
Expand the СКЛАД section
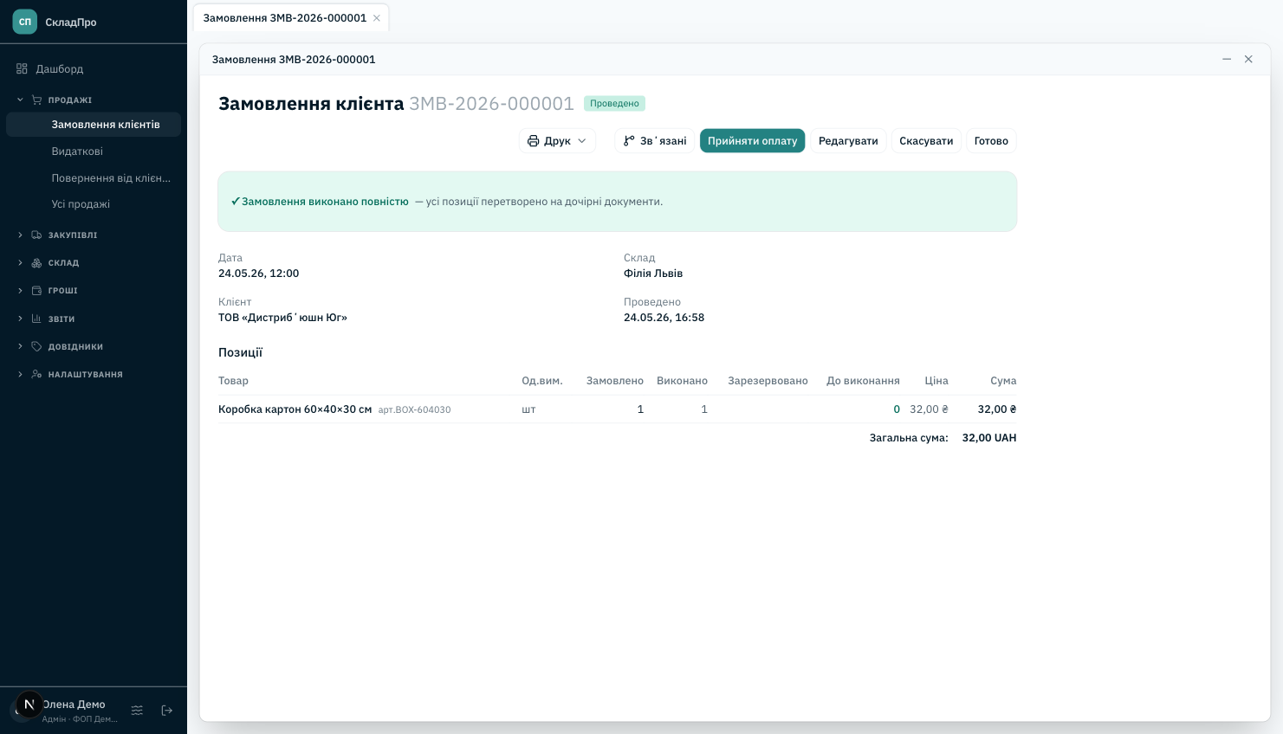point(20,262)
